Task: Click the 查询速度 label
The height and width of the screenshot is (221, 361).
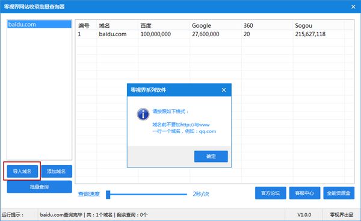Action: pyautogui.click(x=89, y=194)
